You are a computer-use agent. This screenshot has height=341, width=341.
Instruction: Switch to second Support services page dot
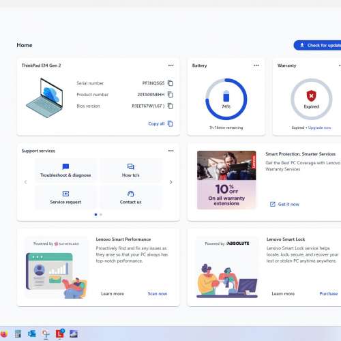101,214
